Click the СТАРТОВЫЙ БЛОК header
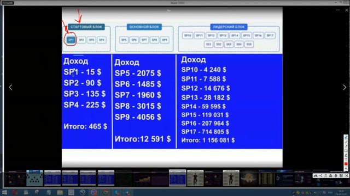This screenshot has height=196, width=350. (x=86, y=27)
